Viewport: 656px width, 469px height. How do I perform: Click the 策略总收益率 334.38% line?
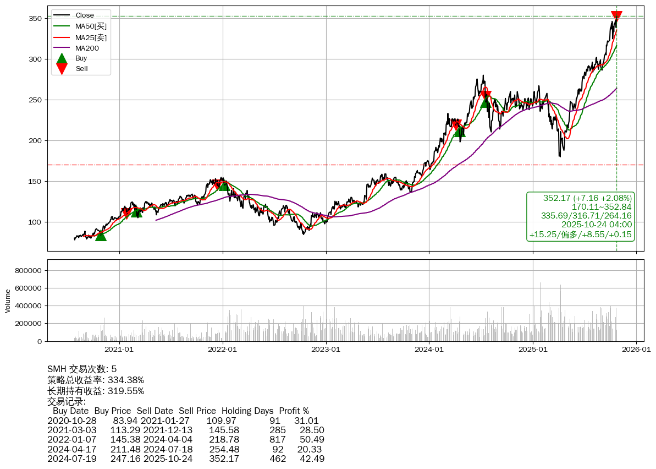pos(96,380)
